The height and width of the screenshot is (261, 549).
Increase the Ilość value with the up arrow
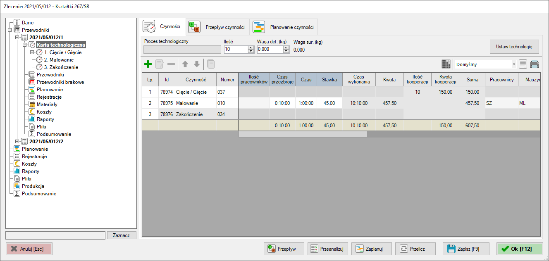click(x=251, y=47)
